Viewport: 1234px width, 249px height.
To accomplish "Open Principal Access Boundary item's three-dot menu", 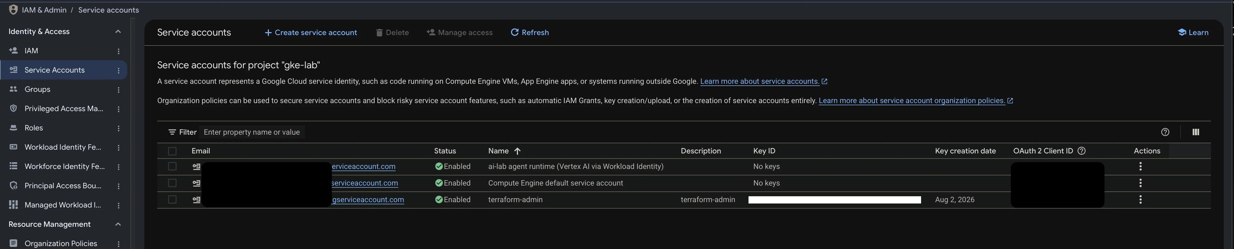I will 118,186.
